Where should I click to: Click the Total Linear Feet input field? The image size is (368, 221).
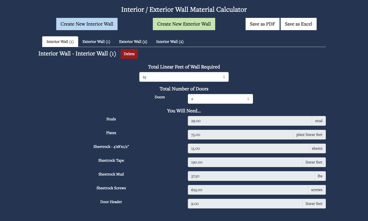[180, 77]
